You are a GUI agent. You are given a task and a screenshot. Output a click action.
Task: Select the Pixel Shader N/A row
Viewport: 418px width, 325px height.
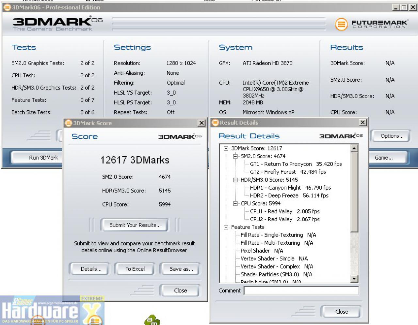(x=262, y=251)
